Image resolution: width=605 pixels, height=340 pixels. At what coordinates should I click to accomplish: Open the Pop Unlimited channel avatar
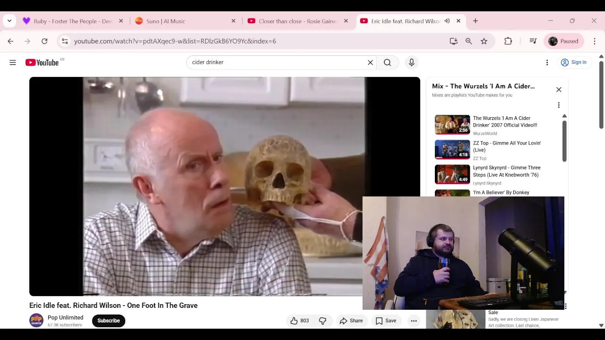coord(36,321)
